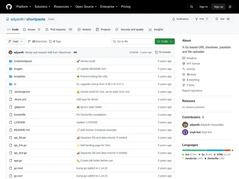
Task: Click the HTML segment of the languages bar
Action: [x=227, y=150]
